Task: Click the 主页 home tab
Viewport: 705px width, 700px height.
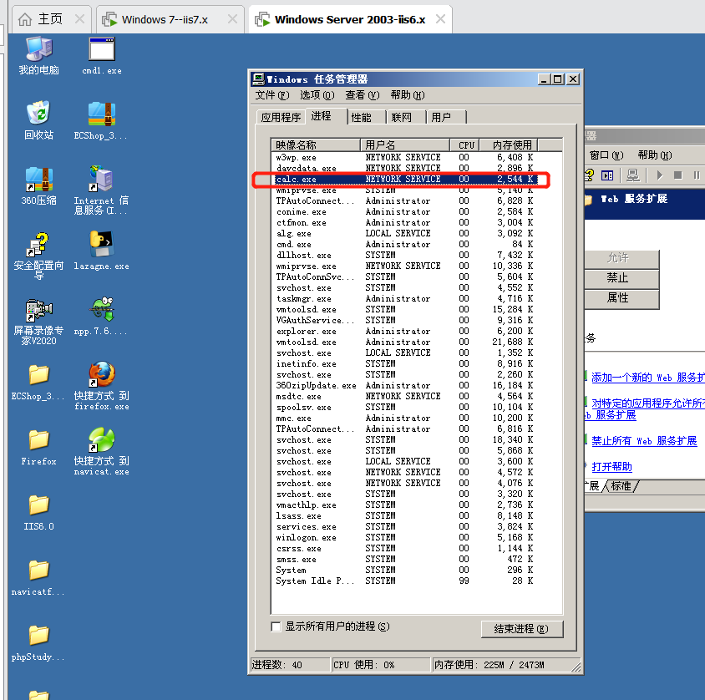Action: click(x=51, y=19)
